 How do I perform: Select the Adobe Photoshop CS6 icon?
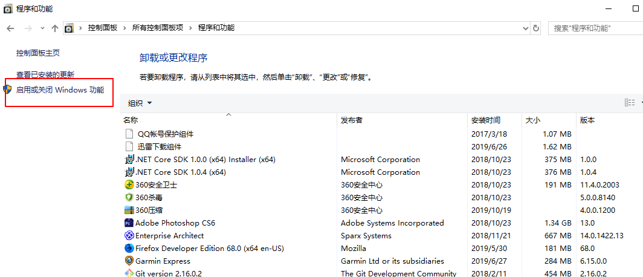pyautogui.click(x=129, y=223)
